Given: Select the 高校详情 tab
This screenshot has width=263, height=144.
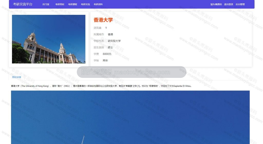Looking at the screenshot, I should point(16,77).
